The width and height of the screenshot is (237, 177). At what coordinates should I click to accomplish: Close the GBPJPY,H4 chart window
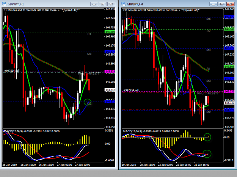pyautogui.click(x=230, y=4)
